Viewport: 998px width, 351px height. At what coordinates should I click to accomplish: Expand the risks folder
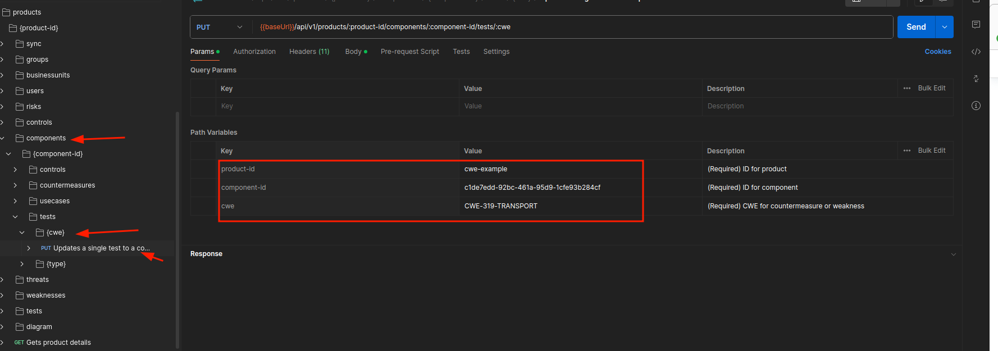(x=2, y=106)
